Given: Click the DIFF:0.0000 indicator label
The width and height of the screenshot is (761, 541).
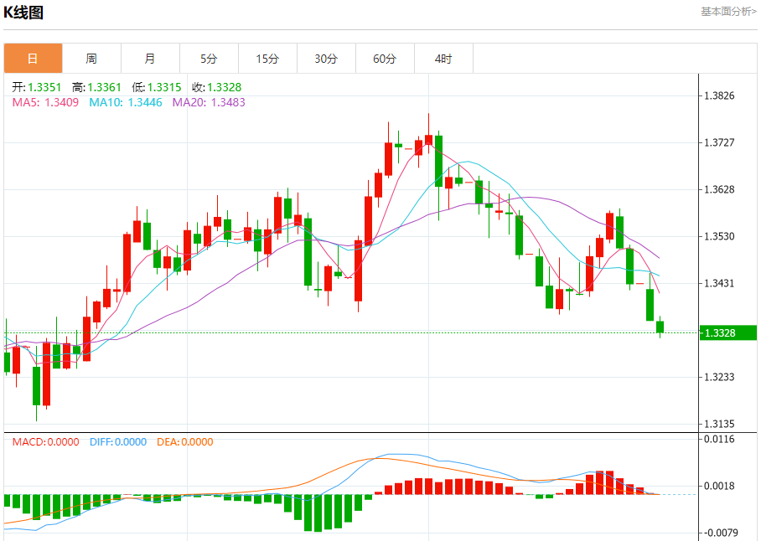Looking at the screenshot, I should (x=118, y=442).
